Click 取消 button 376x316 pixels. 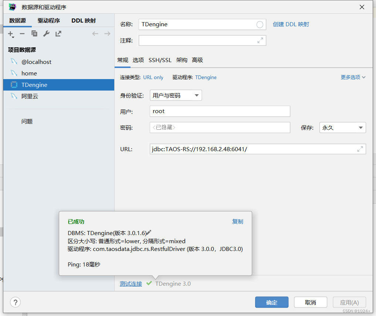click(311, 302)
